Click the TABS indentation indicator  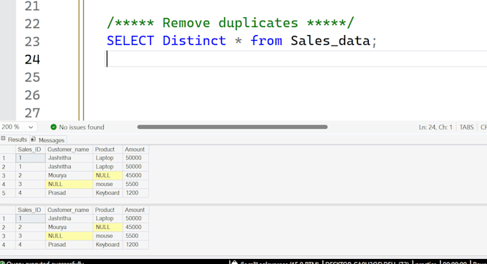coord(466,127)
